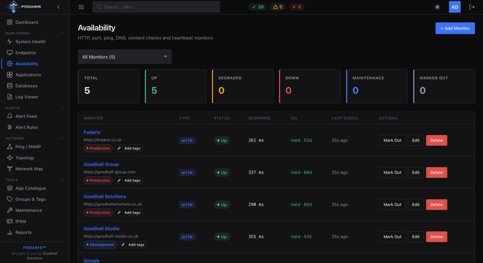Screen dimensions: 483x263
Task: Click the red Production tag on Fodaris
Action: pos(98,148)
